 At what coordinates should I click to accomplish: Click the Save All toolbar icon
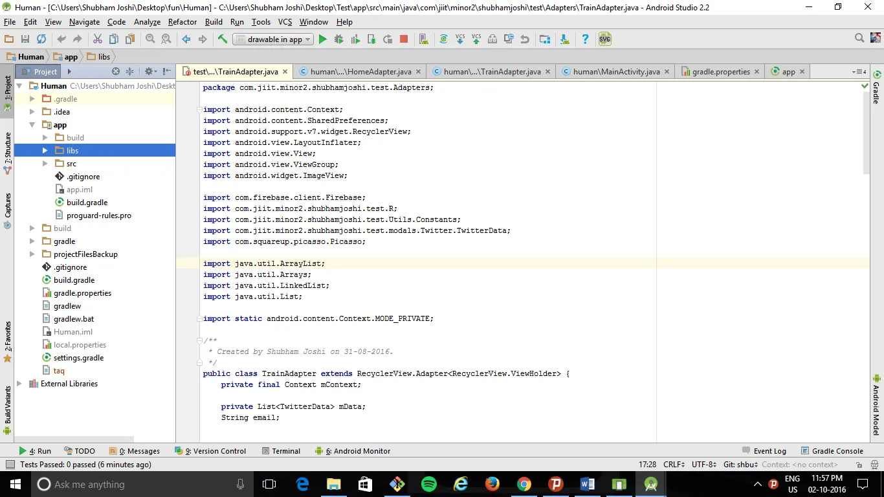coord(25,39)
